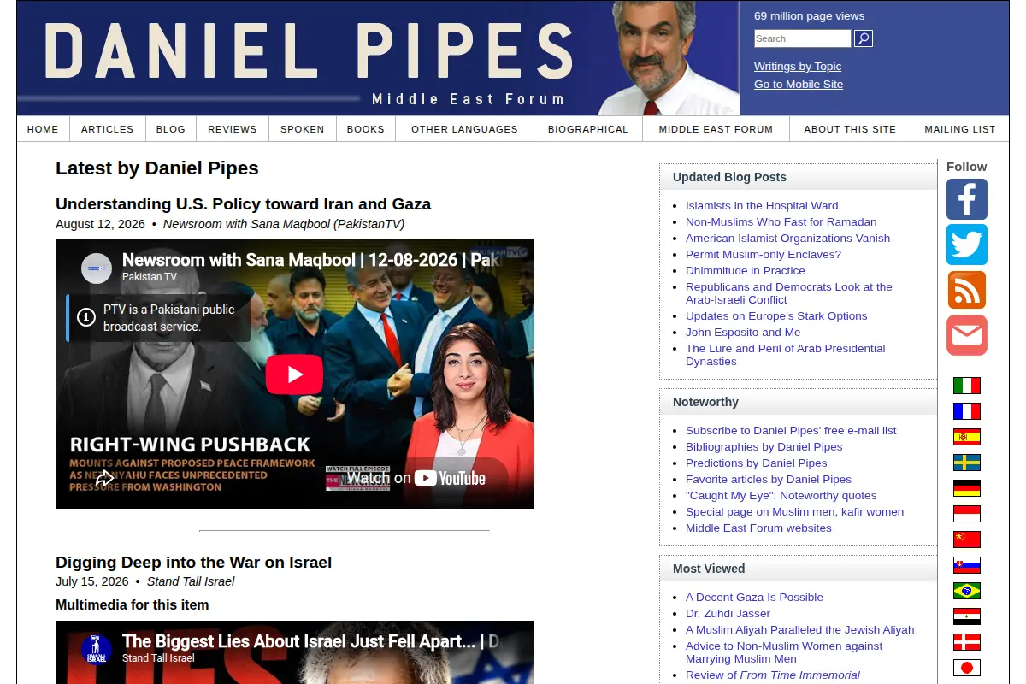The image size is (1026, 684).
Task: Open Republicans and Democrats Arab-Israeli Conflict post
Action: click(x=789, y=293)
